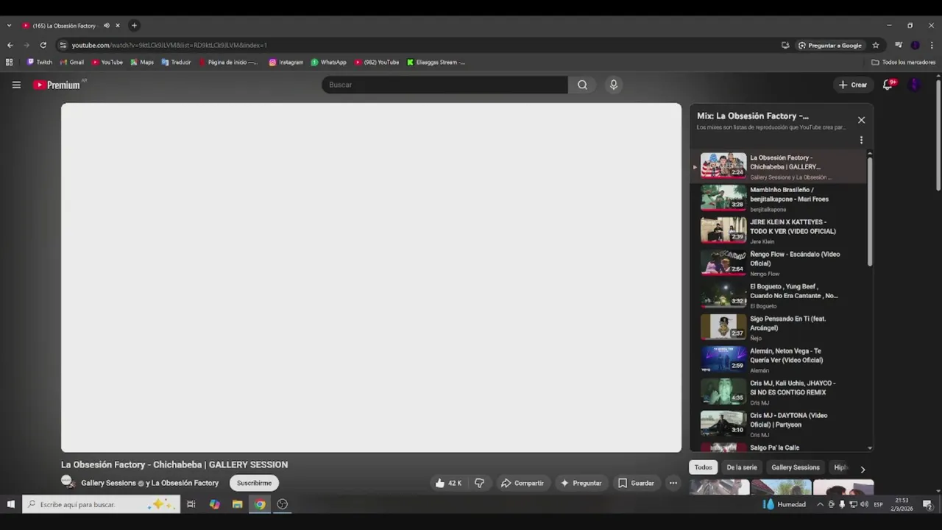Like the video with 42 K
The height and width of the screenshot is (530, 942).
click(448, 483)
